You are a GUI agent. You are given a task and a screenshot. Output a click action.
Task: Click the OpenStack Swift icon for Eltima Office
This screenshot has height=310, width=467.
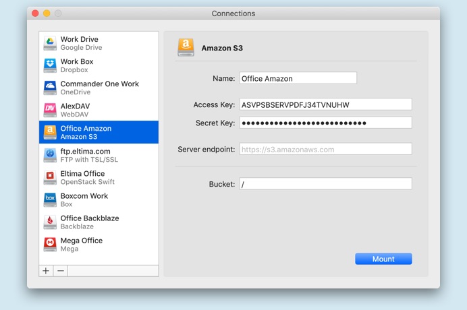point(50,177)
